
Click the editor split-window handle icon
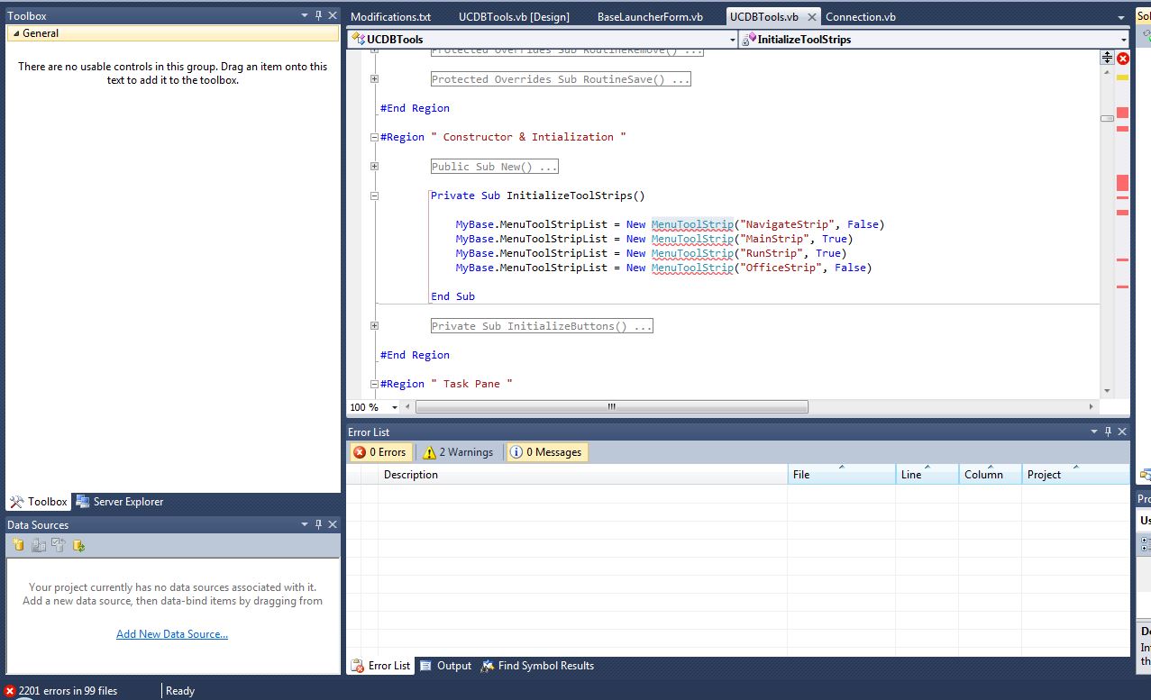(1107, 58)
